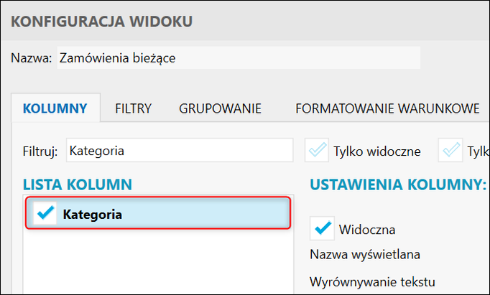Image resolution: width=490 pixels, height=295 pixels.
Task: Enable the Tylko widoczne checkbox
Action: [317, 151]
